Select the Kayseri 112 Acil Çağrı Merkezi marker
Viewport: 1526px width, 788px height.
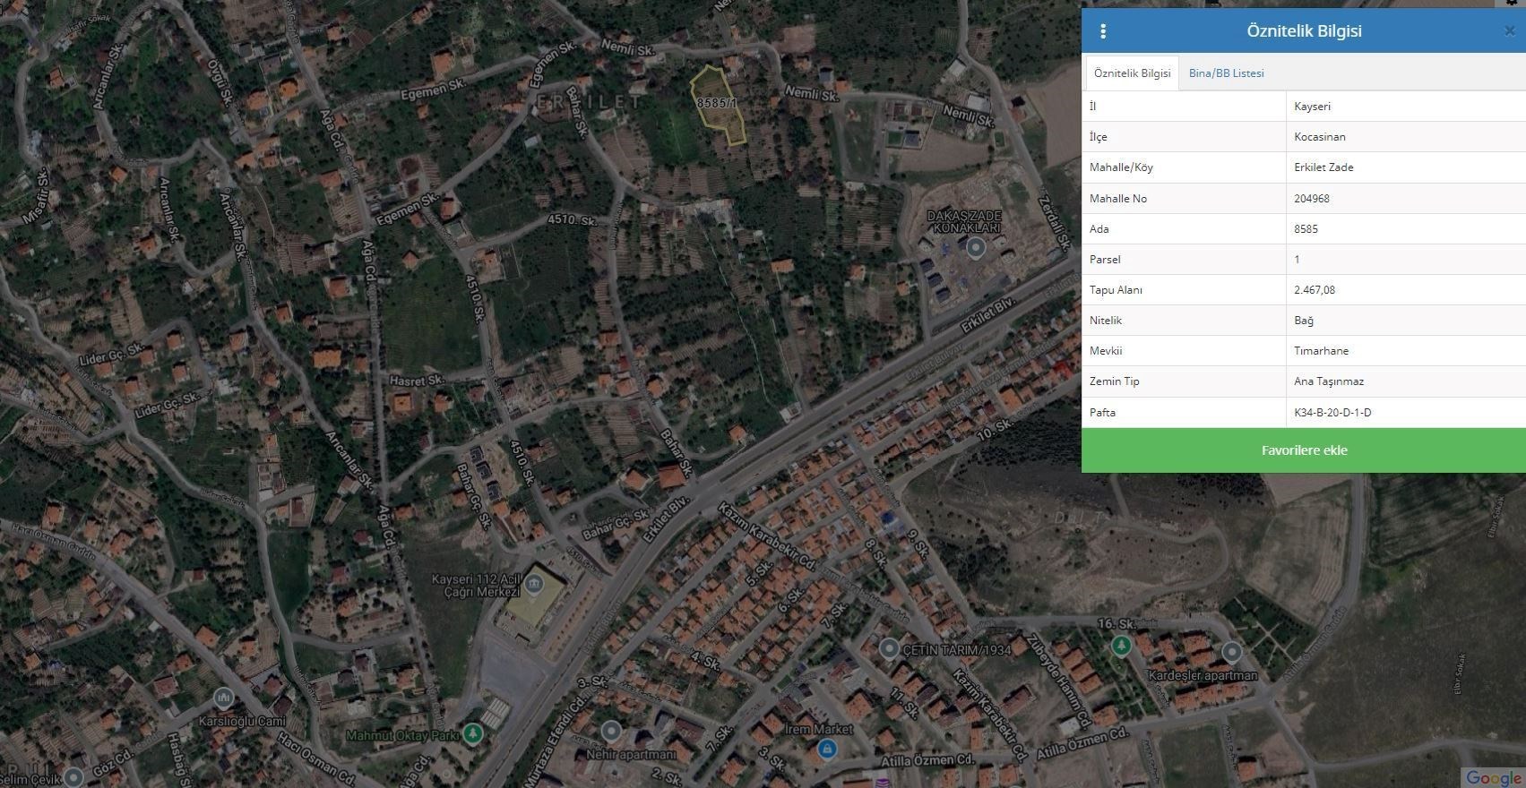(x=534, y=586)
